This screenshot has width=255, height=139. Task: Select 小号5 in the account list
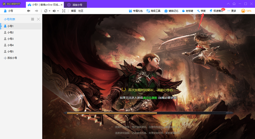click(x=21, y=52)
